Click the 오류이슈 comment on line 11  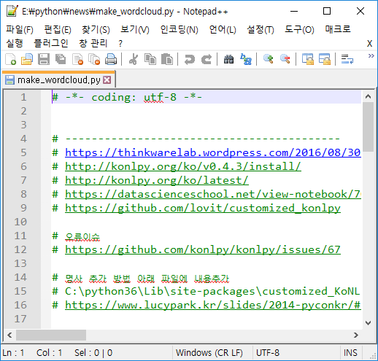[76, 236]
